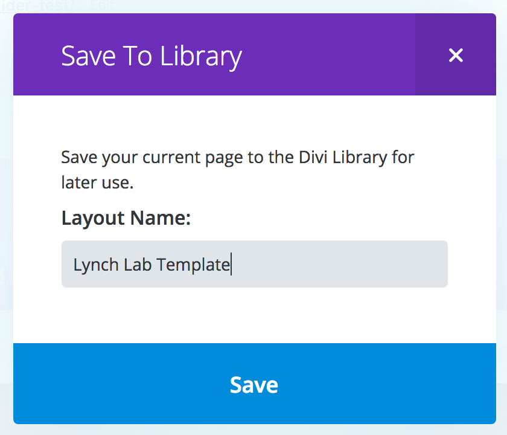This screenshot has height=435, width=507.
Task: Close the Save To Library dialog
Action: (456, 55)
